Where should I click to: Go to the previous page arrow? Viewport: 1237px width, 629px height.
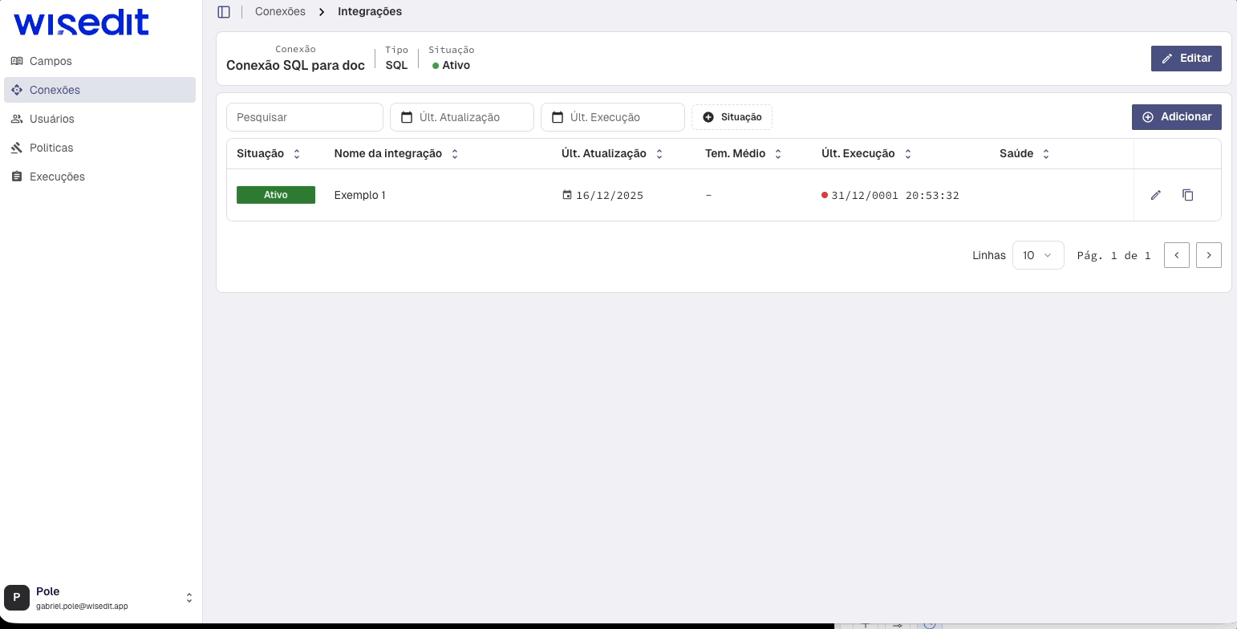1176,255
